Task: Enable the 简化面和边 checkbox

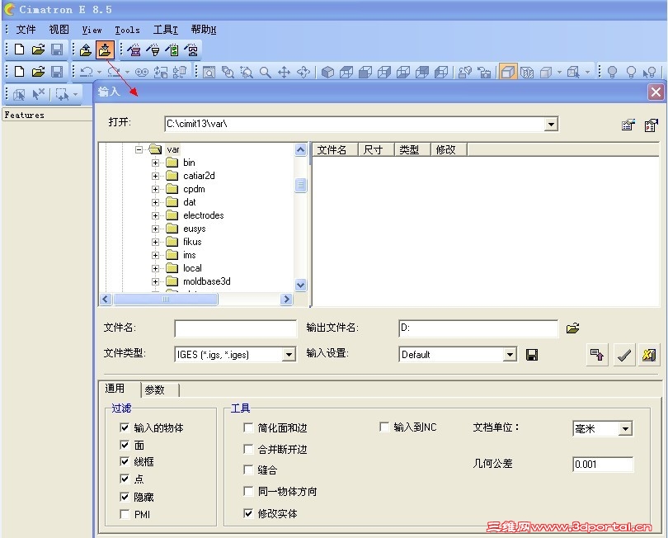Action: pos(248,427)
